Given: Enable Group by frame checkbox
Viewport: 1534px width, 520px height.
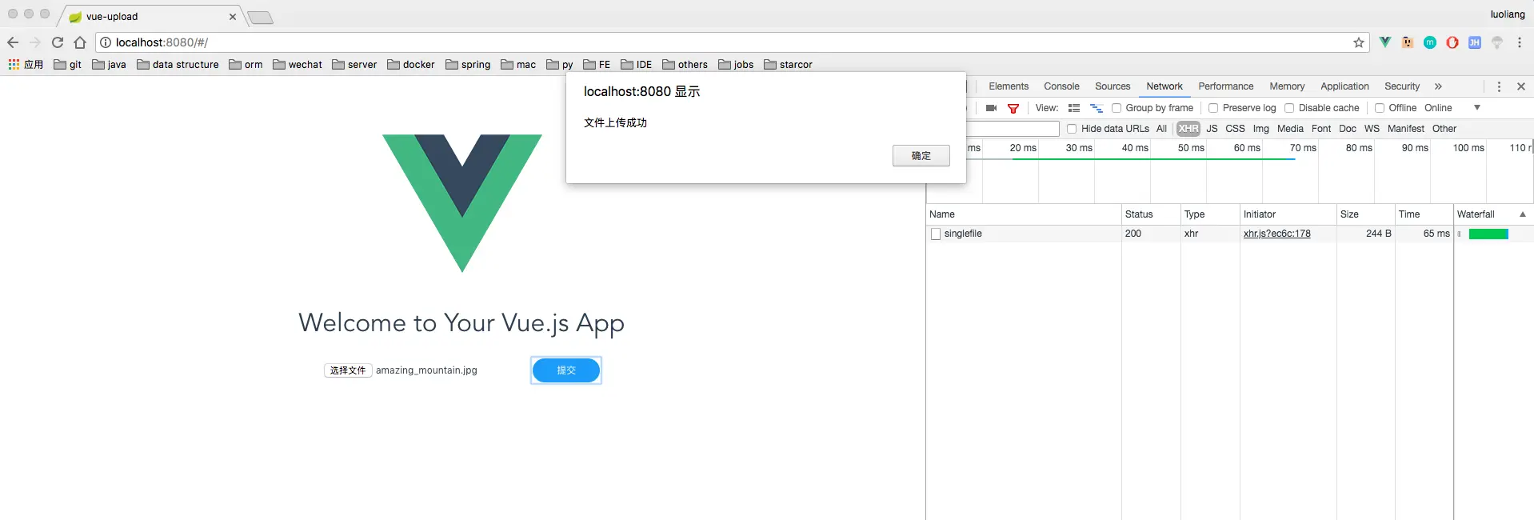Looking at the screenshot, I should [x=1117, y=108].
